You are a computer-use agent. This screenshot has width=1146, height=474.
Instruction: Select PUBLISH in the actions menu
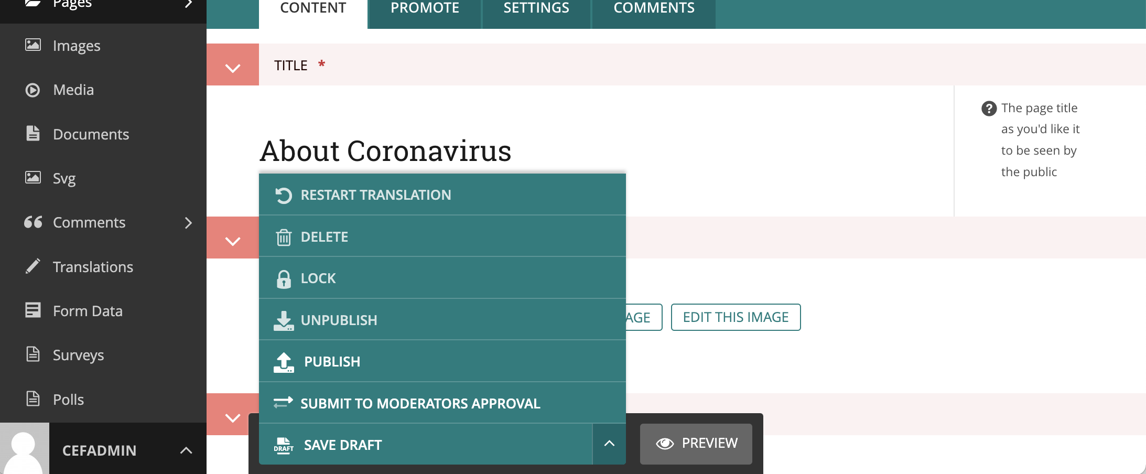point(442,361)
